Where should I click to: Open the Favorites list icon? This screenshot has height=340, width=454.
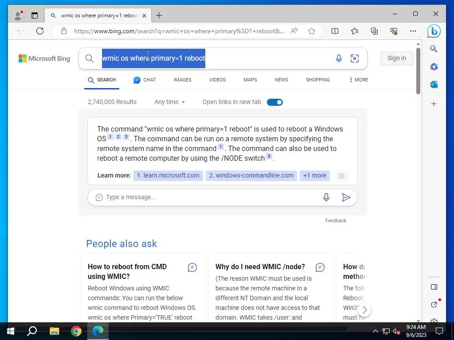click(x=354, y=31)
